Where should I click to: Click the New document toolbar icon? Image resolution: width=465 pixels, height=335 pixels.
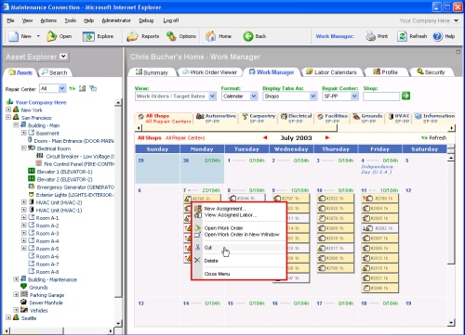point(14,36)
